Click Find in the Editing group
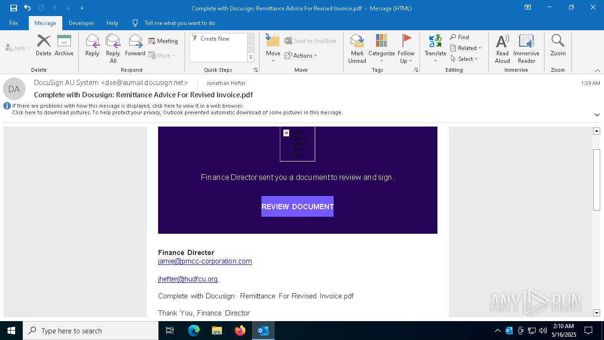The height and width of the screenshot is (340, 604). [x=459, y=37]
